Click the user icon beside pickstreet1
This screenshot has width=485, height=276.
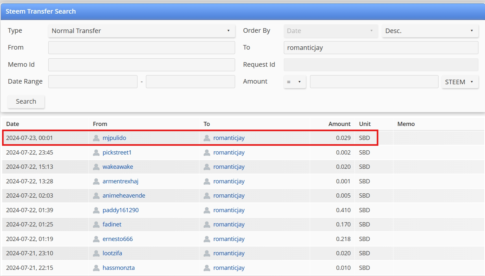[96, 153]
